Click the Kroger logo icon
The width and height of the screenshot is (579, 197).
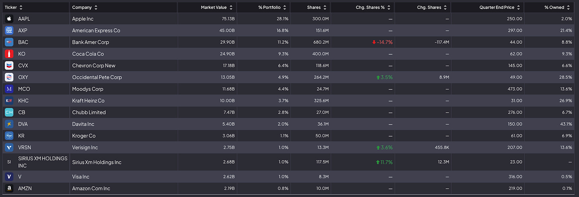(x=9, y=136)
